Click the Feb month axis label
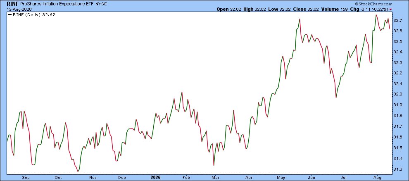The image size is (409, 181). (185, 177)
